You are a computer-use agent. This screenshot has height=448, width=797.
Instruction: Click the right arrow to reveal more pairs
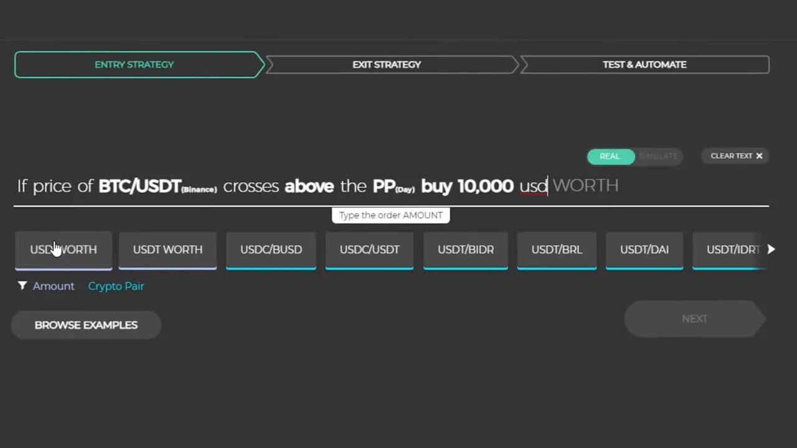pyautogui.click(x=771, y=249)
